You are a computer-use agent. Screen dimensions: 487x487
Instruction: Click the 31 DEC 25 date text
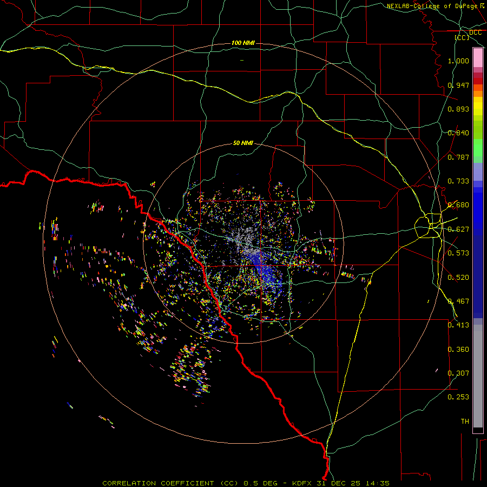(x=338, y=483)
